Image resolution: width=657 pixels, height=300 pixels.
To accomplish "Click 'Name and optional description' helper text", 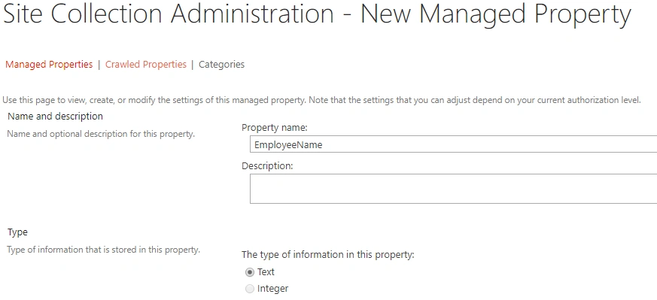I will point(101,135).
